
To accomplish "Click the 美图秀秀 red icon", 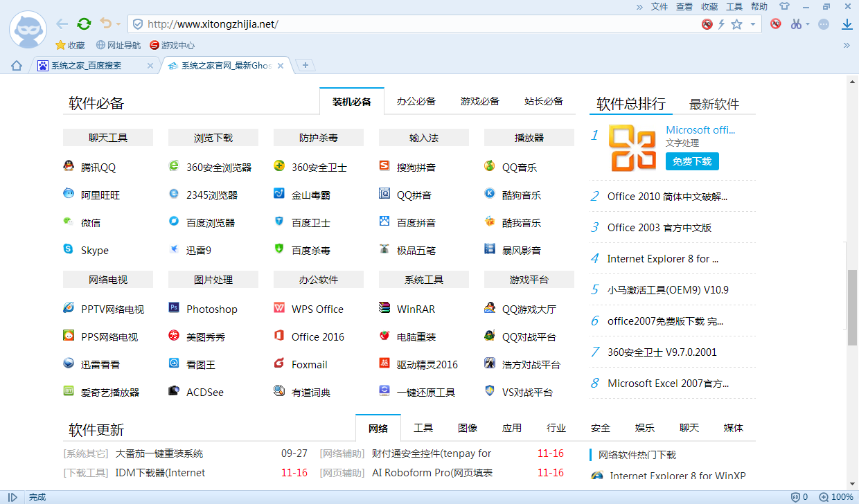I will coord(174,336).
